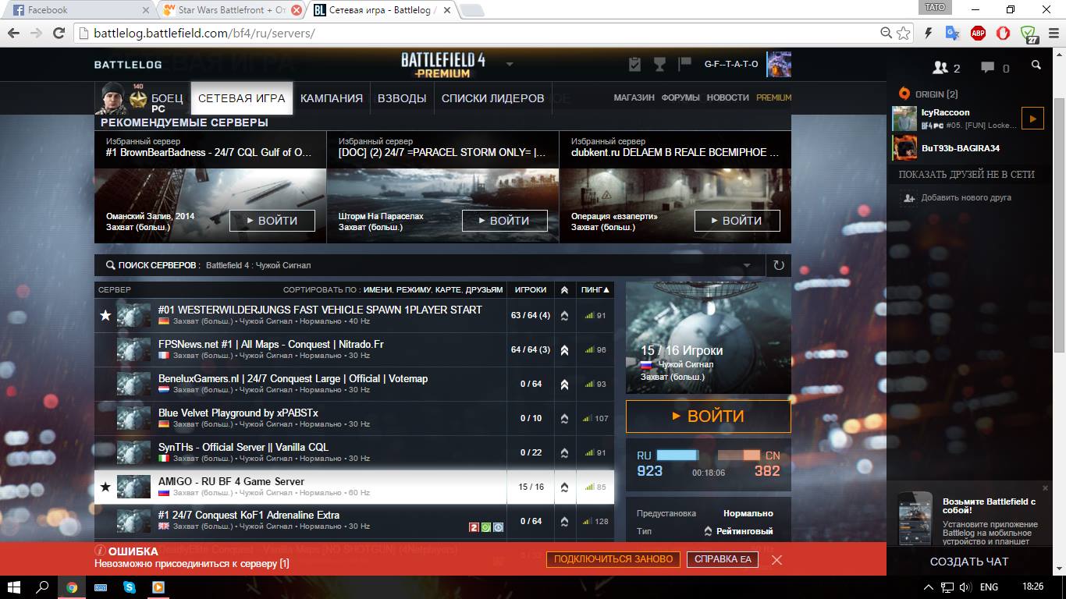This screenshot has width=1066, height=599.
Task: Click Добавить нового друга link
Action: click(x=966, y=197)
